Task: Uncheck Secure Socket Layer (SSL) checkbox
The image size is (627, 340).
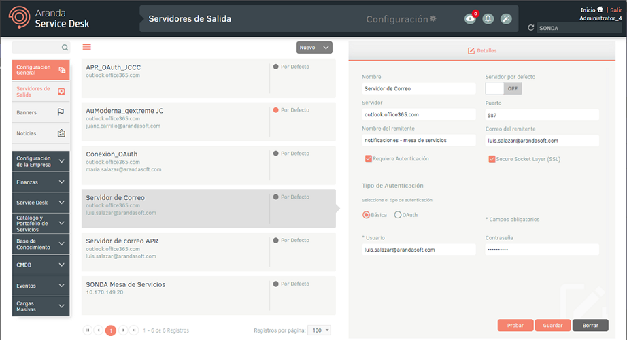Action: (492, 159)
